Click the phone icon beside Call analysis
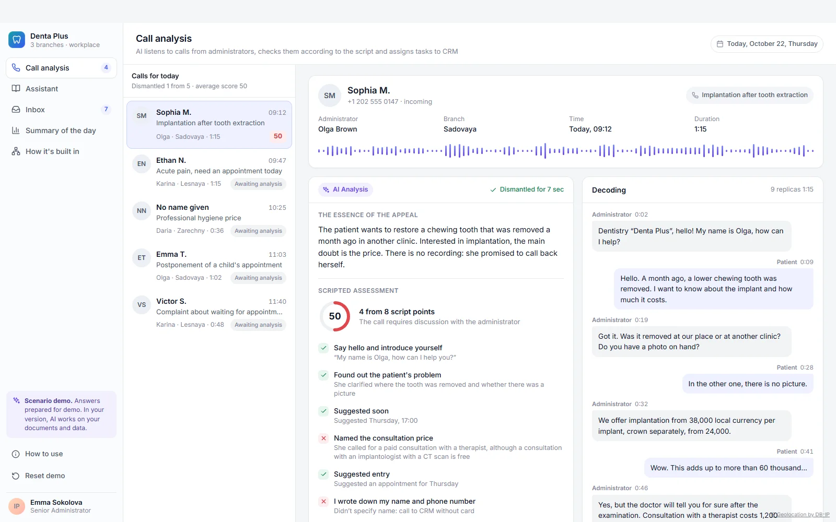836x522 pixels. click(16, 68)
